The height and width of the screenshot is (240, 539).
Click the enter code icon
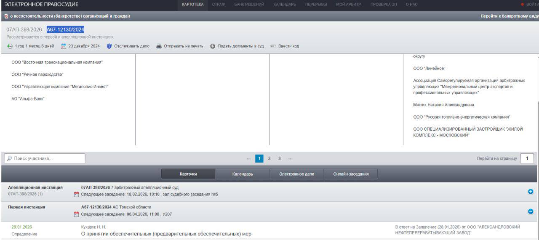point(273,46)
